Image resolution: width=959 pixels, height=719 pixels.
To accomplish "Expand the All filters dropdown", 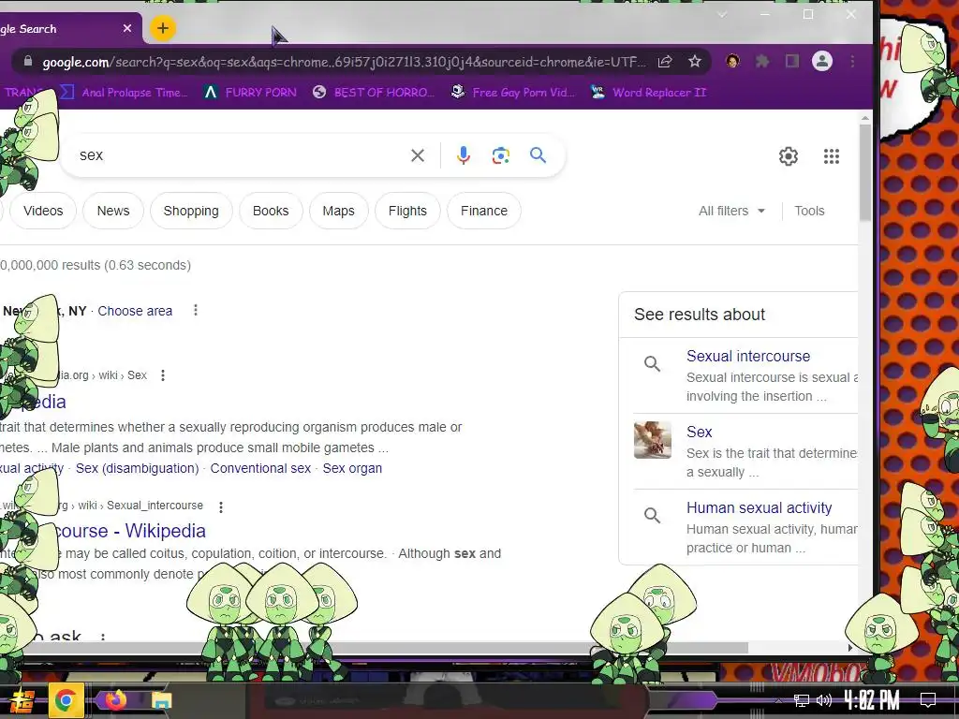I will click(x=731, y=211).
